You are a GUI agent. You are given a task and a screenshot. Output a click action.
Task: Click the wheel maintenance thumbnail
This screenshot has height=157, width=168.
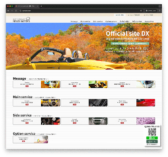tap(50, 121)
